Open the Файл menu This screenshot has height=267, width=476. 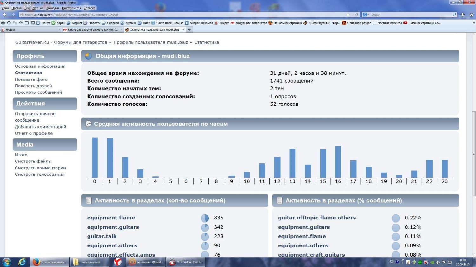[5, 8]
